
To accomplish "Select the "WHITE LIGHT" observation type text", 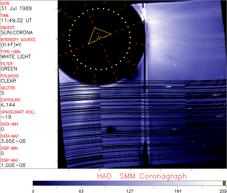I will pyautogui.click(x=16, y=57).
